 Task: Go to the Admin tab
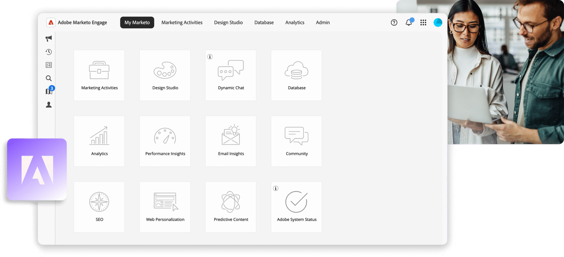click(x=323, y=23)
